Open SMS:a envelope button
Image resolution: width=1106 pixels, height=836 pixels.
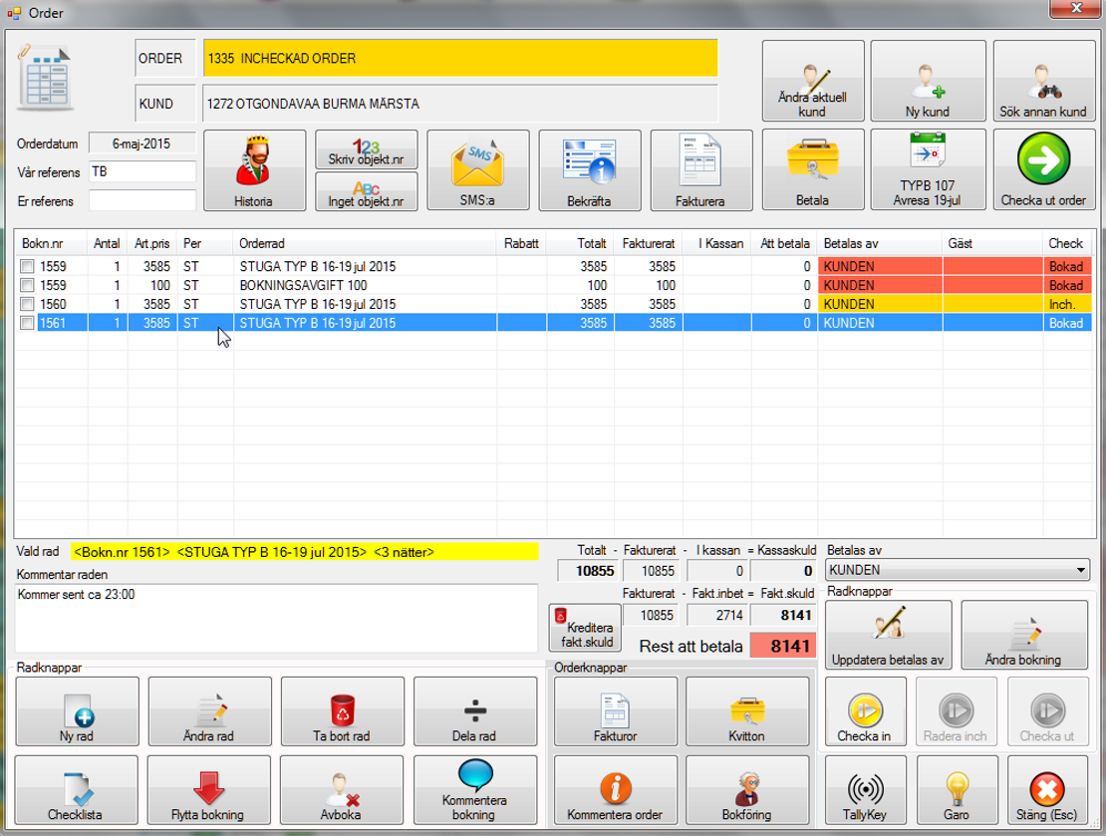[x=477, y=170]
